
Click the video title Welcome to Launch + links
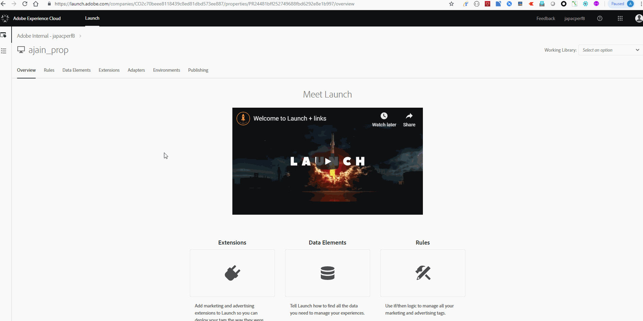tap(290, 119)
